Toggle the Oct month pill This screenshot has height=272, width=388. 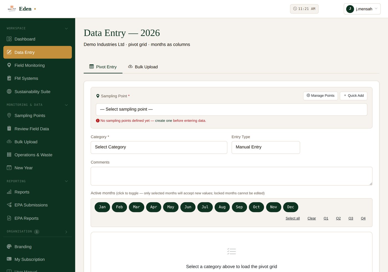pyautogui.click(x=256, y=207)
